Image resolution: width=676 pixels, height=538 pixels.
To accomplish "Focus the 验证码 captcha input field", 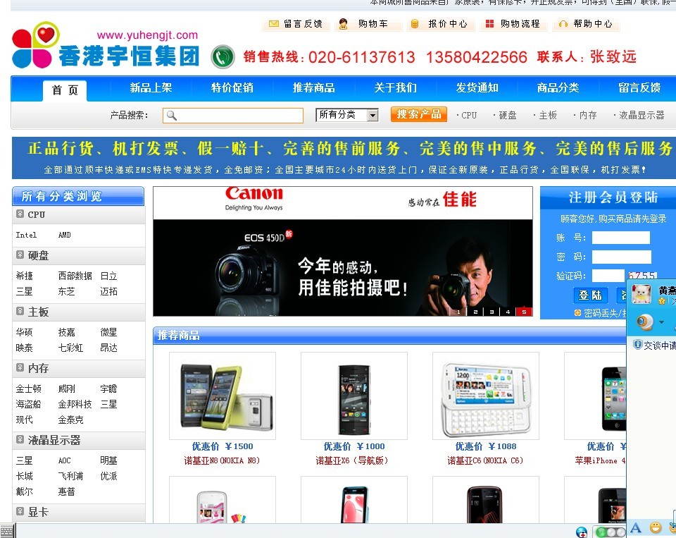I will tap(608, 276).
